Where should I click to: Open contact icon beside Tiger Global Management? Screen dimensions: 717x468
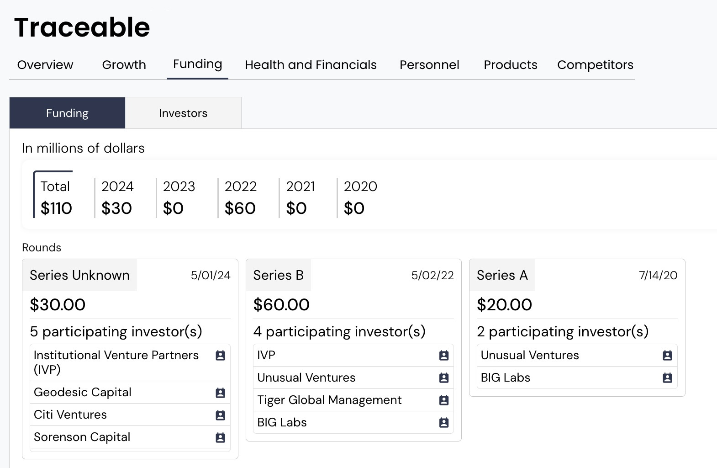(443, 400)
